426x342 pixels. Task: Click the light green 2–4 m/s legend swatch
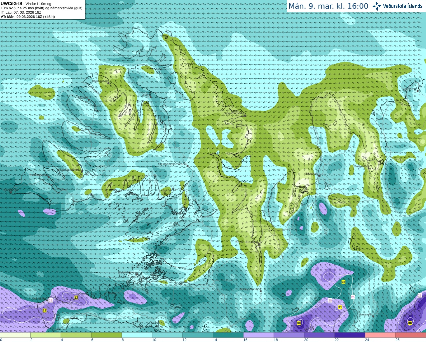point(46,335)
